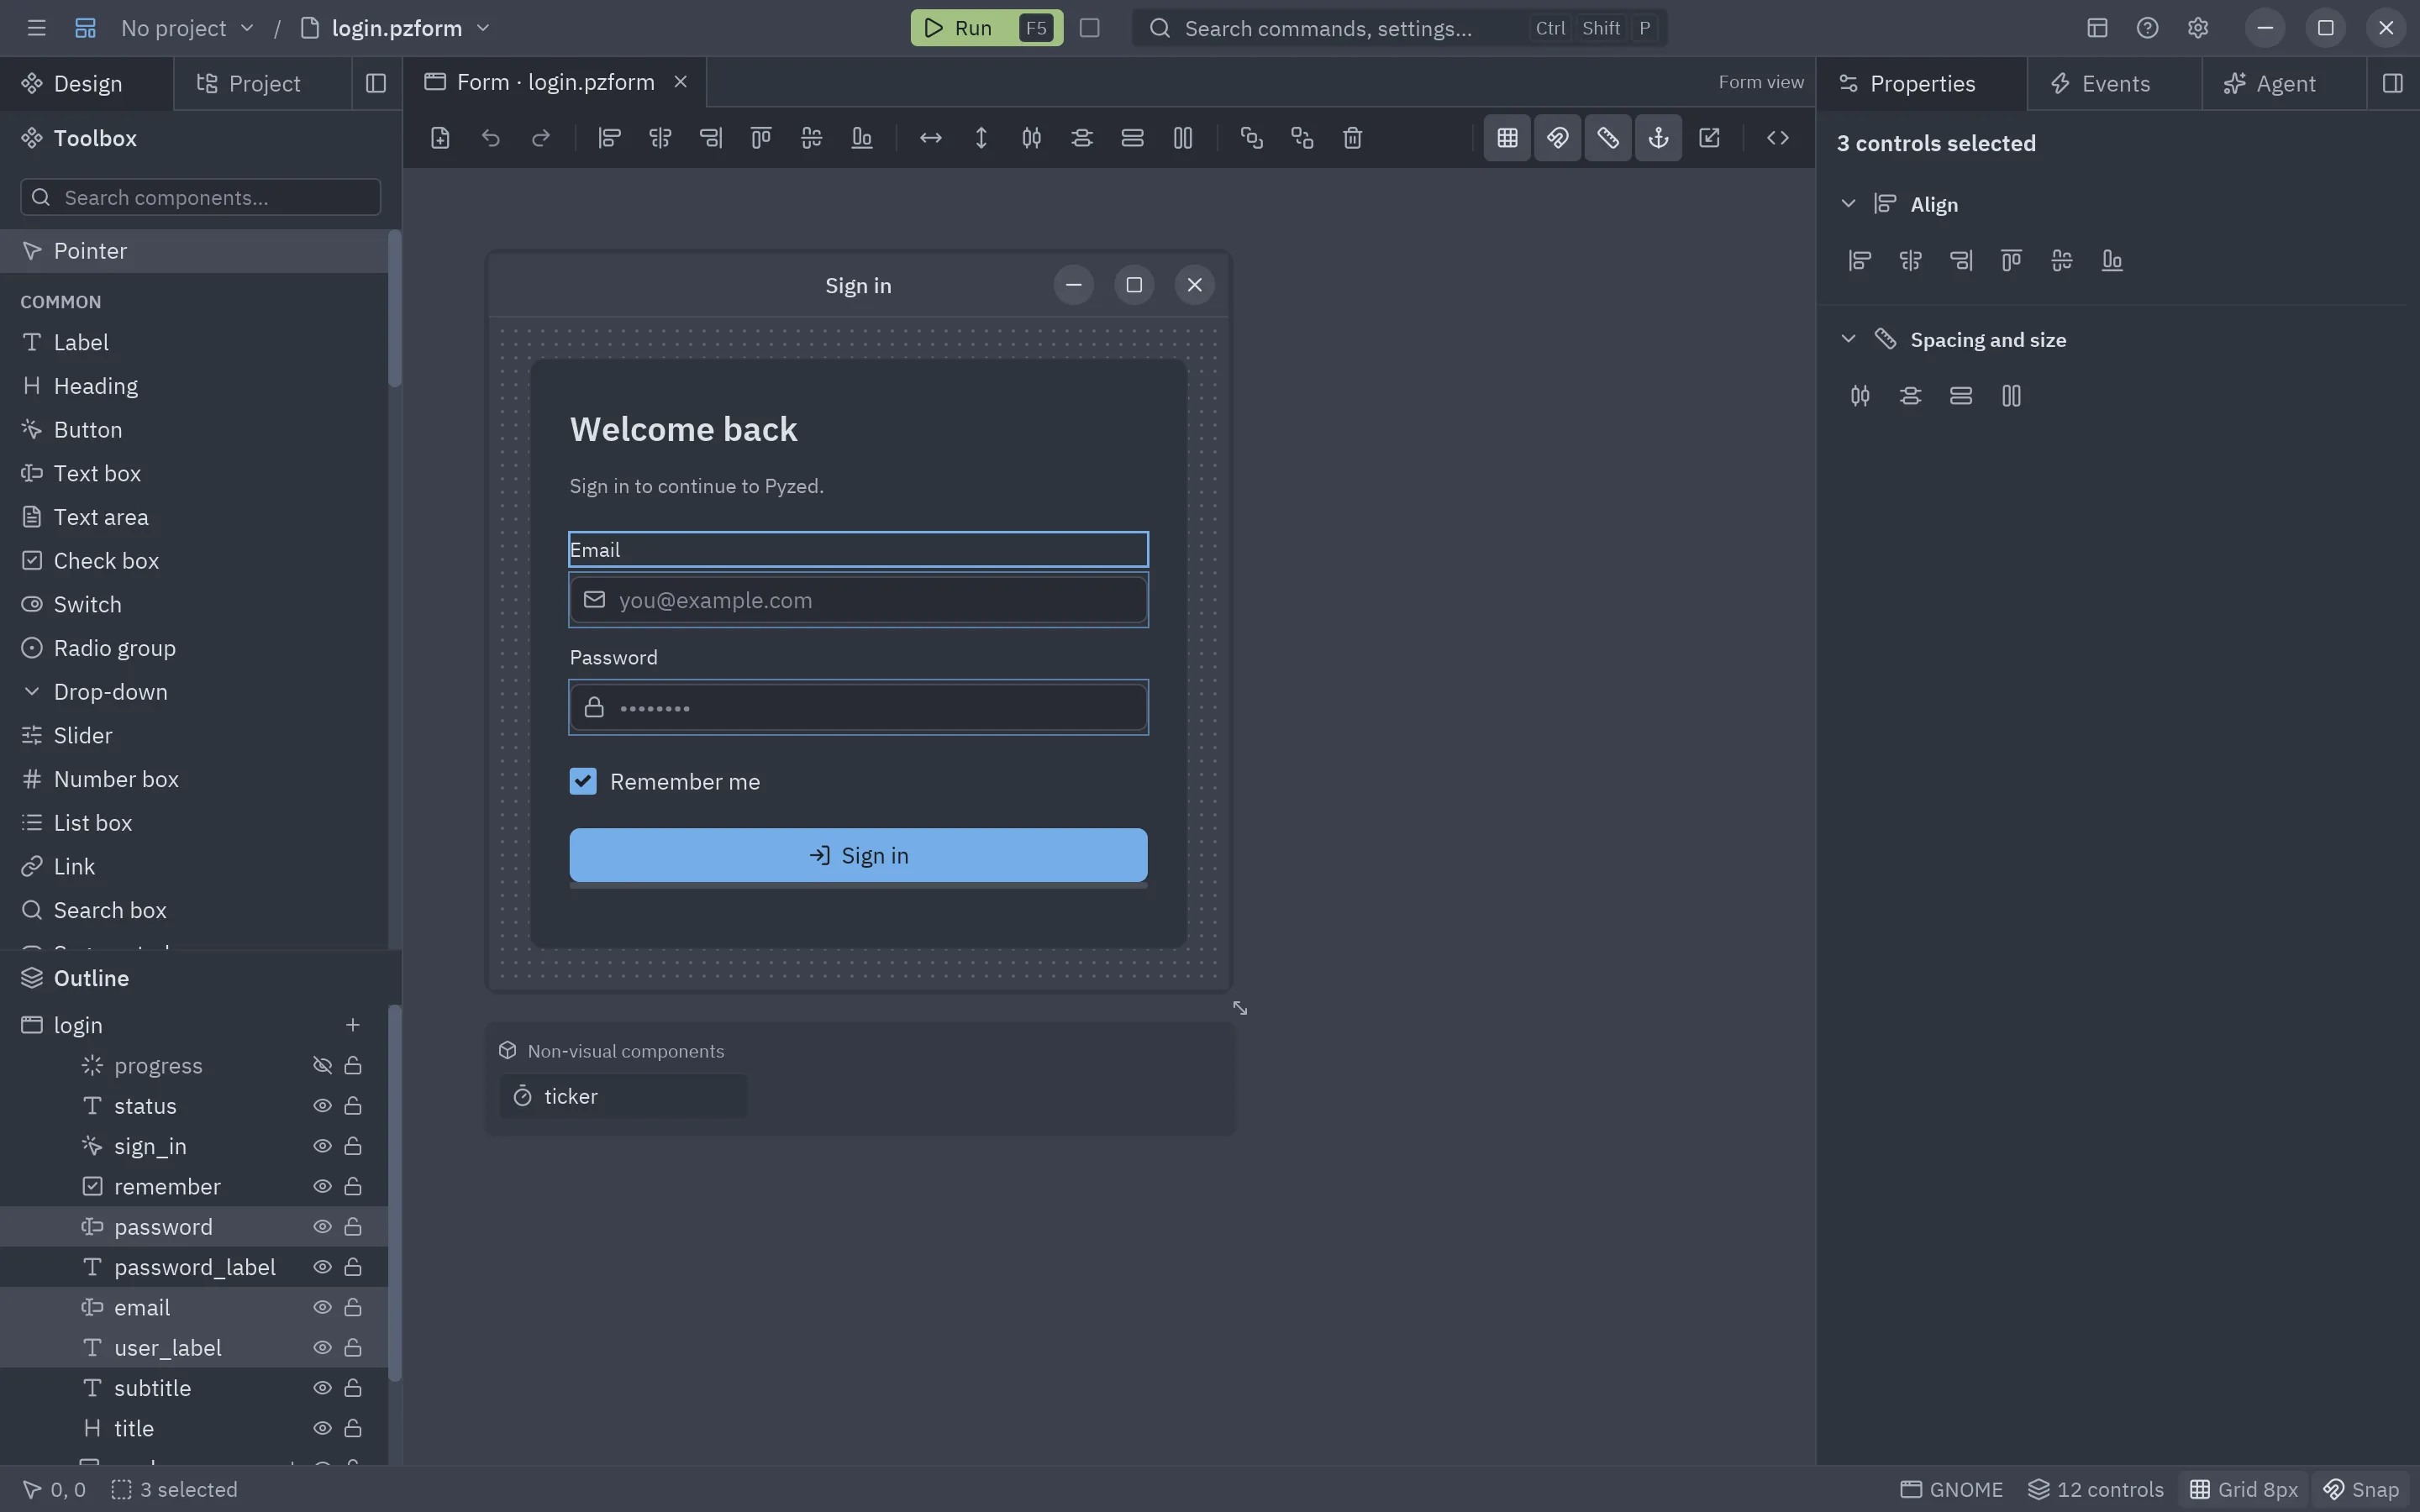Click the redo icon in the toolbar
This screenshot has width=2420, height=1512.
(541, 138)
